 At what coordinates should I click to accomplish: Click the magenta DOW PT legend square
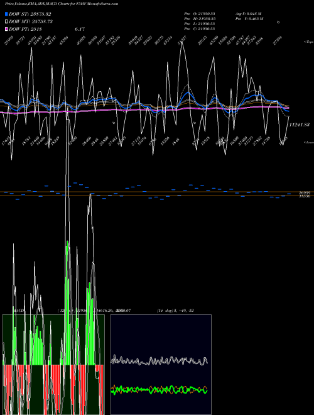[6, 29]
